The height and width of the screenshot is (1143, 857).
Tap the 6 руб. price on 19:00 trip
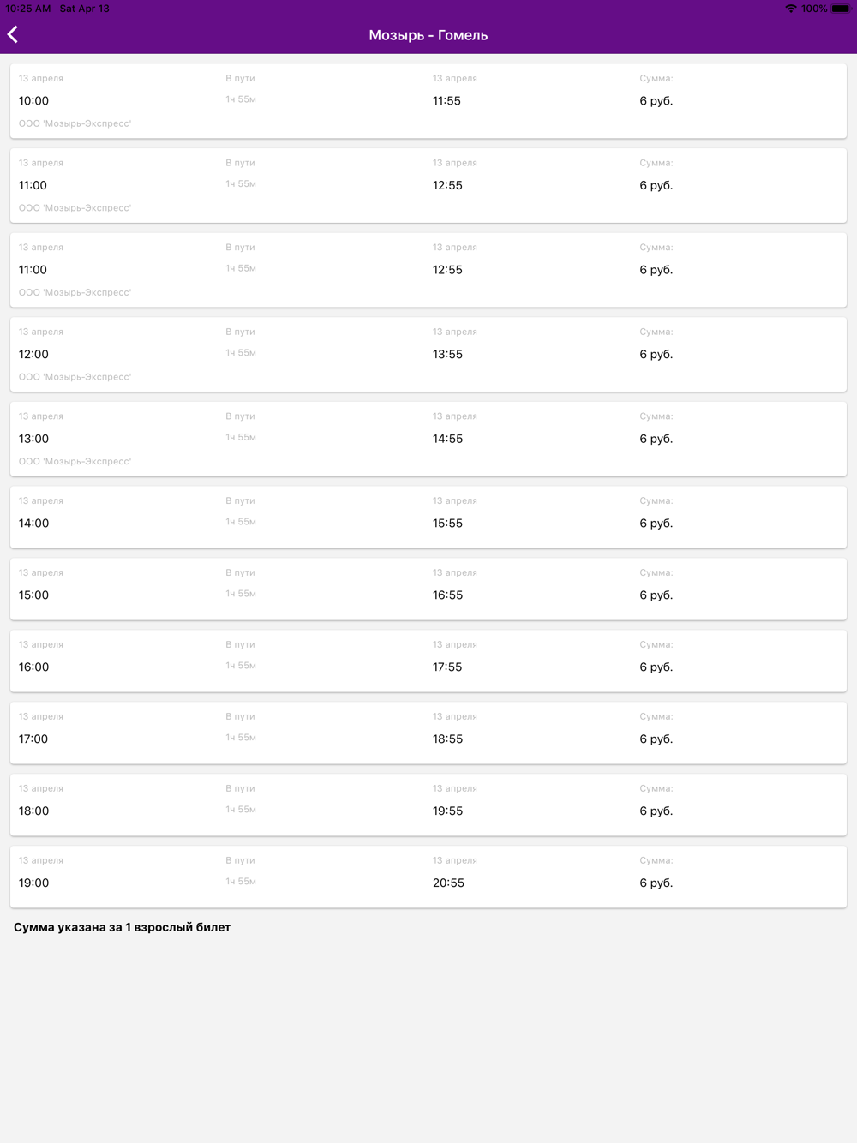click(656, 883)
